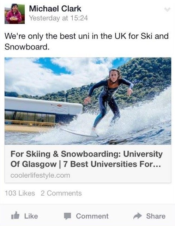Tap the Comment button label
The width and height of the screenshot is (175, 226).
click(x=92, y=216)
